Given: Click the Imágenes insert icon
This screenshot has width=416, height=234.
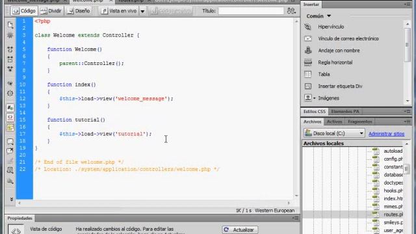Looking at the screenshot, I should point(307,98).
